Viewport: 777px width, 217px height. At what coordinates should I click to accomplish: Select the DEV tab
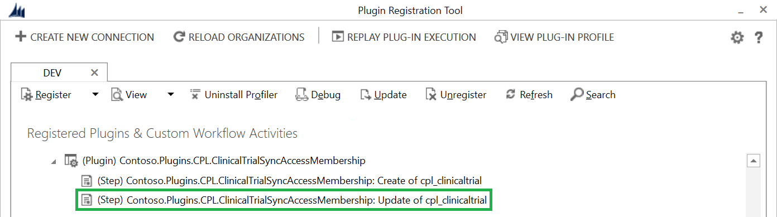[x=52, y=73]
